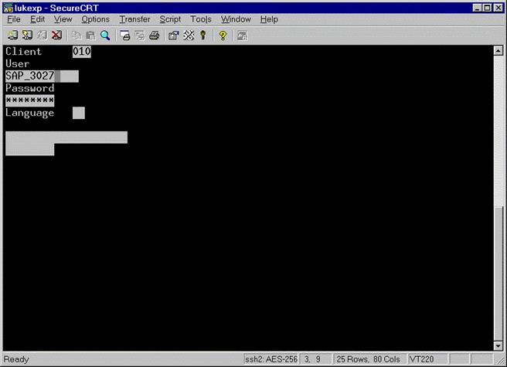Click the masked Password field
Screen dimensions: 507x367
click(29, 100)
